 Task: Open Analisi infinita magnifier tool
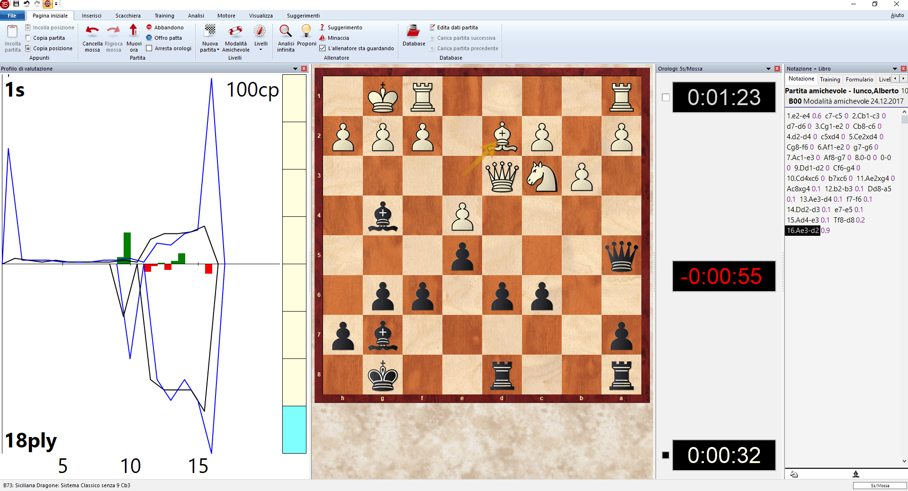[x=285, y=31]
